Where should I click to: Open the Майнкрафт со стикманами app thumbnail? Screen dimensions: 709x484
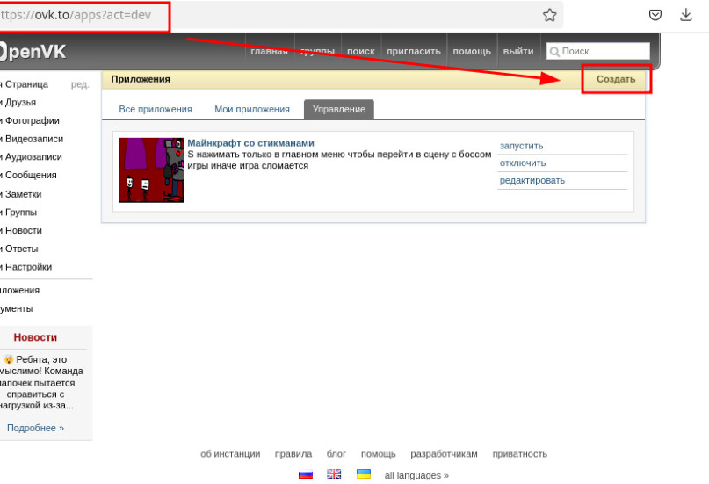coord(152,170)
